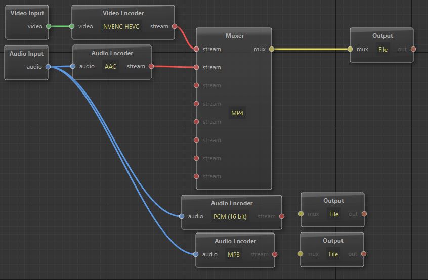Screen dimensions: 428x280
Task: Open the PCM (16 bit) codec selector
Action: click(230, 216)
